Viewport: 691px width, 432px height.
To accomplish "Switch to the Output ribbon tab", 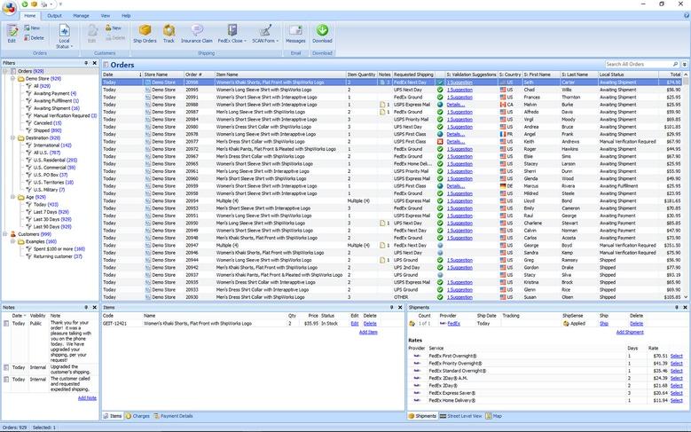I will tap(55, 15).
